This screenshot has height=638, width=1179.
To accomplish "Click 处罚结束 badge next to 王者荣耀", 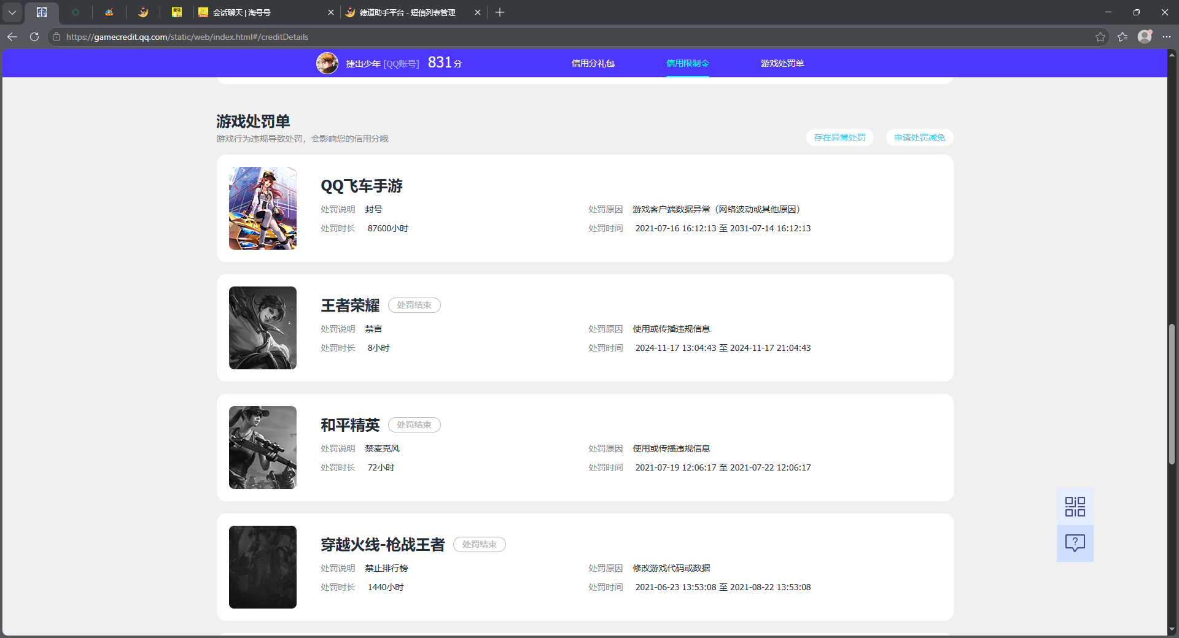I will click(414, 305).
